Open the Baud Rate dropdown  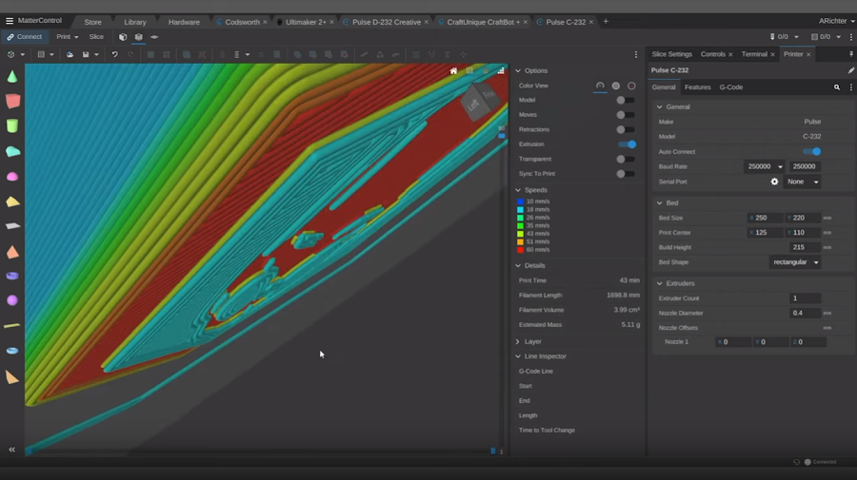764,166
